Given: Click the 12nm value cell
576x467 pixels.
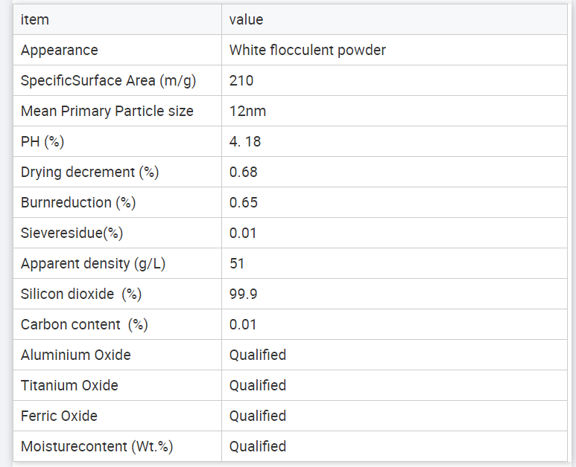Looking at the screenshot, I should 394,111.
